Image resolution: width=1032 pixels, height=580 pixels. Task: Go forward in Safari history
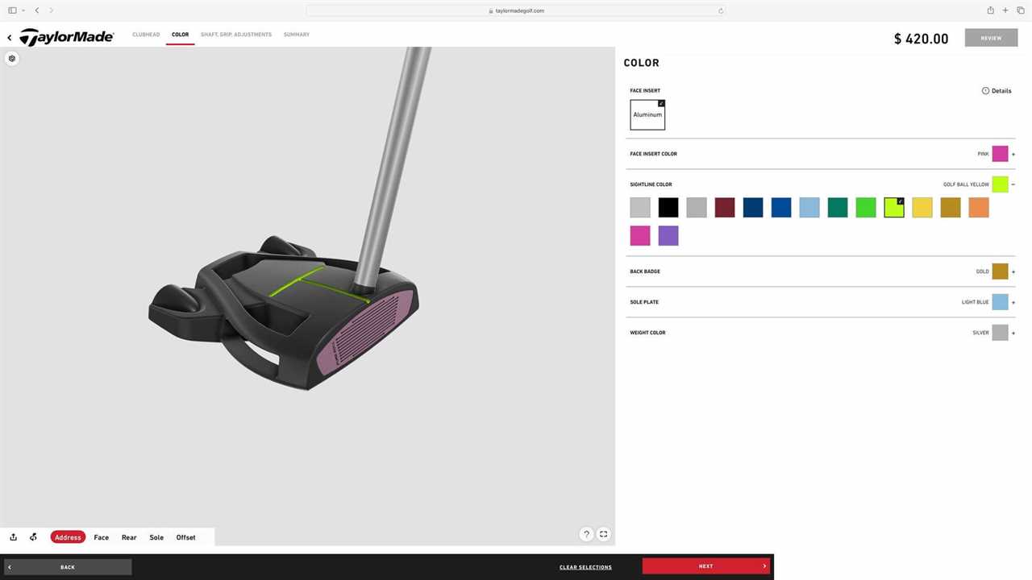(52, 10)
